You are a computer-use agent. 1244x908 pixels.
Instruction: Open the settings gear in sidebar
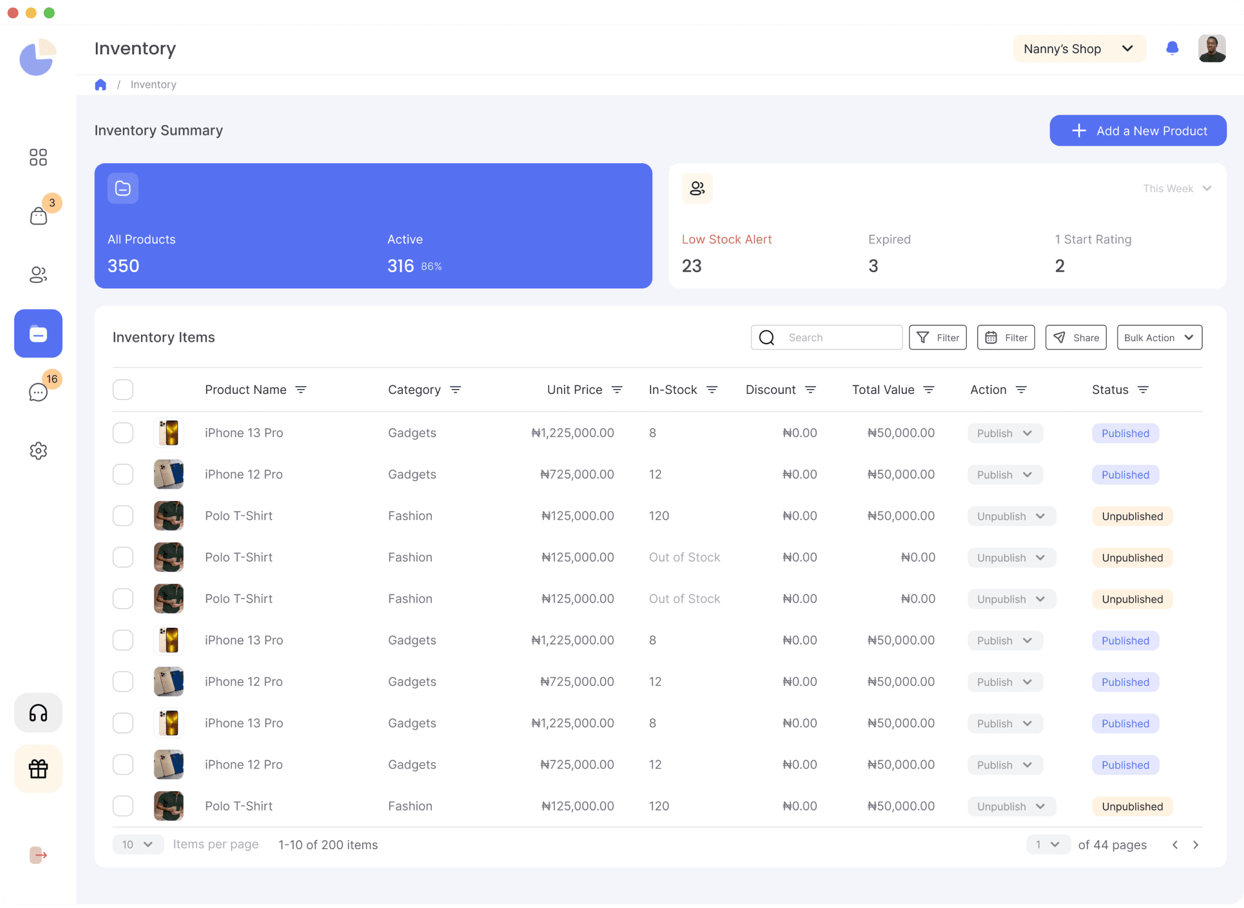[x=38, y=451]
